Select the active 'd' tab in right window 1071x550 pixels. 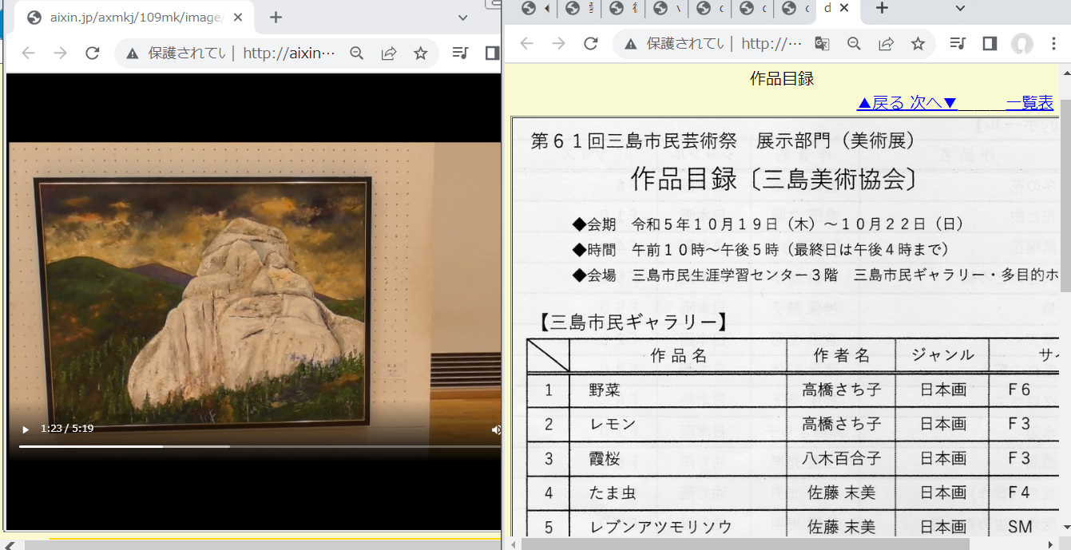827,8
